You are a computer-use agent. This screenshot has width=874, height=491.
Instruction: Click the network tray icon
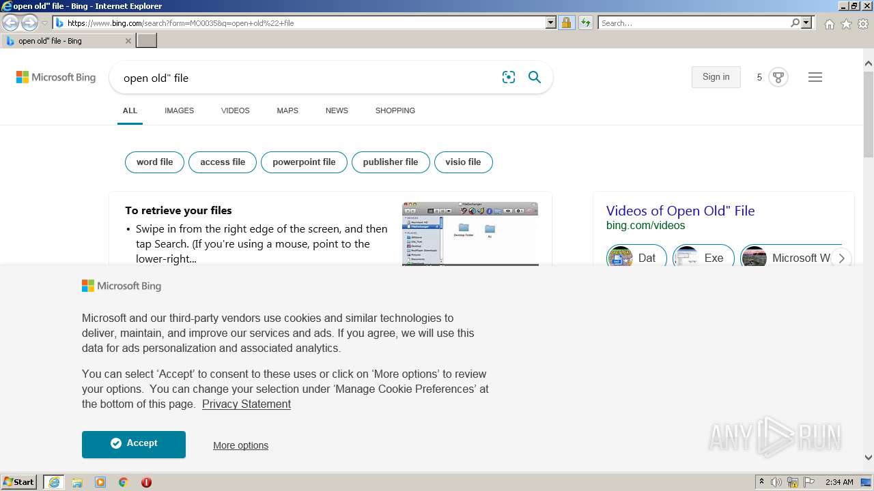pyautogui.click(x=793, y=482)
